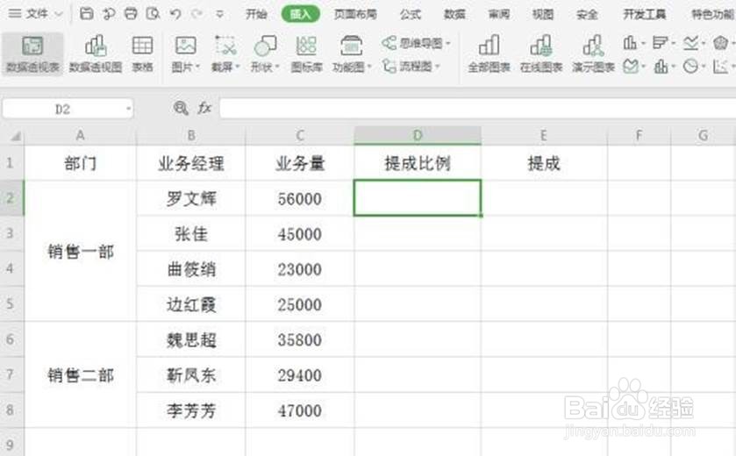The width and height of the screenshot is (736, 456).
Task: Switch to the 安全 tab
Action: [x=587, y=14]
